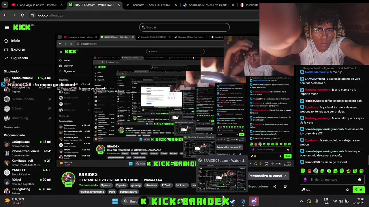The height and width of the screenshot is (207, 369).
Task: Open the lobosenfrecuencia recommended channel
Action: coord(27,153)
